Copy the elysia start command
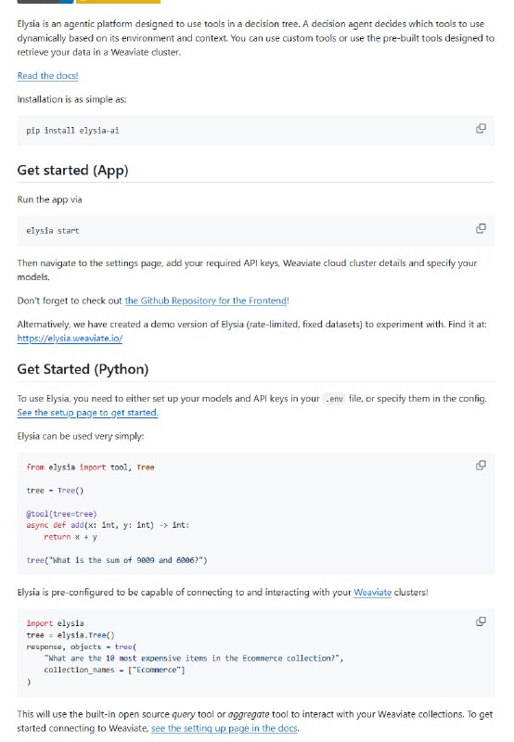The width and height of the screenshot is (514, 742). click(x=481, y=229)
